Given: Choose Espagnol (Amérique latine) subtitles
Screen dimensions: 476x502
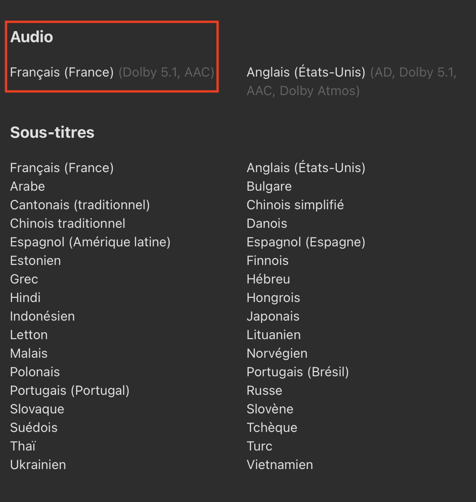Looking at the screenshot, I should coord(90,242).
